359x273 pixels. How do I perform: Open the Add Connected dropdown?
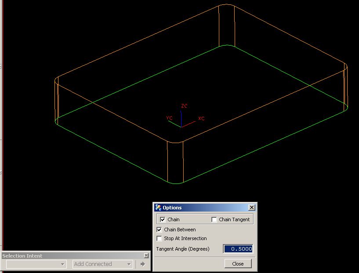102,264
